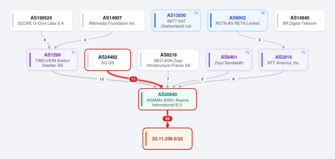The width and height of the screenshot is (335, 159).
Task: Click the highlighted AS24482 SG.GS node
Action: (108, 60)
